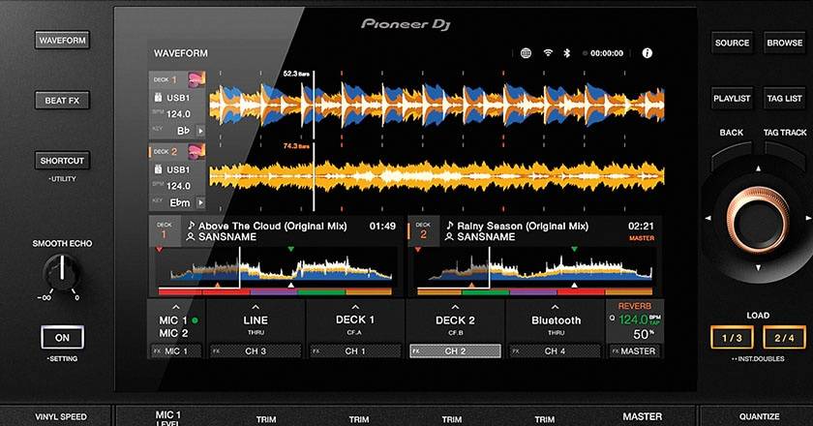Tap the music note icon beside Rainy Season
Screen dimensions: 813x426
449,226
